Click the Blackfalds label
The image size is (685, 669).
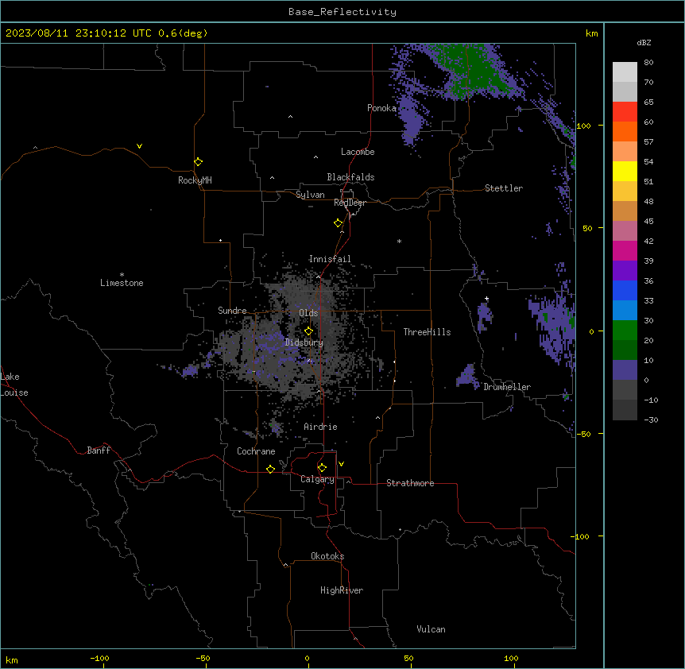[350, 177]
